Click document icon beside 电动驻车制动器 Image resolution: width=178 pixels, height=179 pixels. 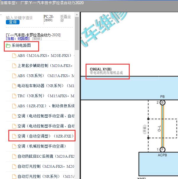(x=14, y=86)
